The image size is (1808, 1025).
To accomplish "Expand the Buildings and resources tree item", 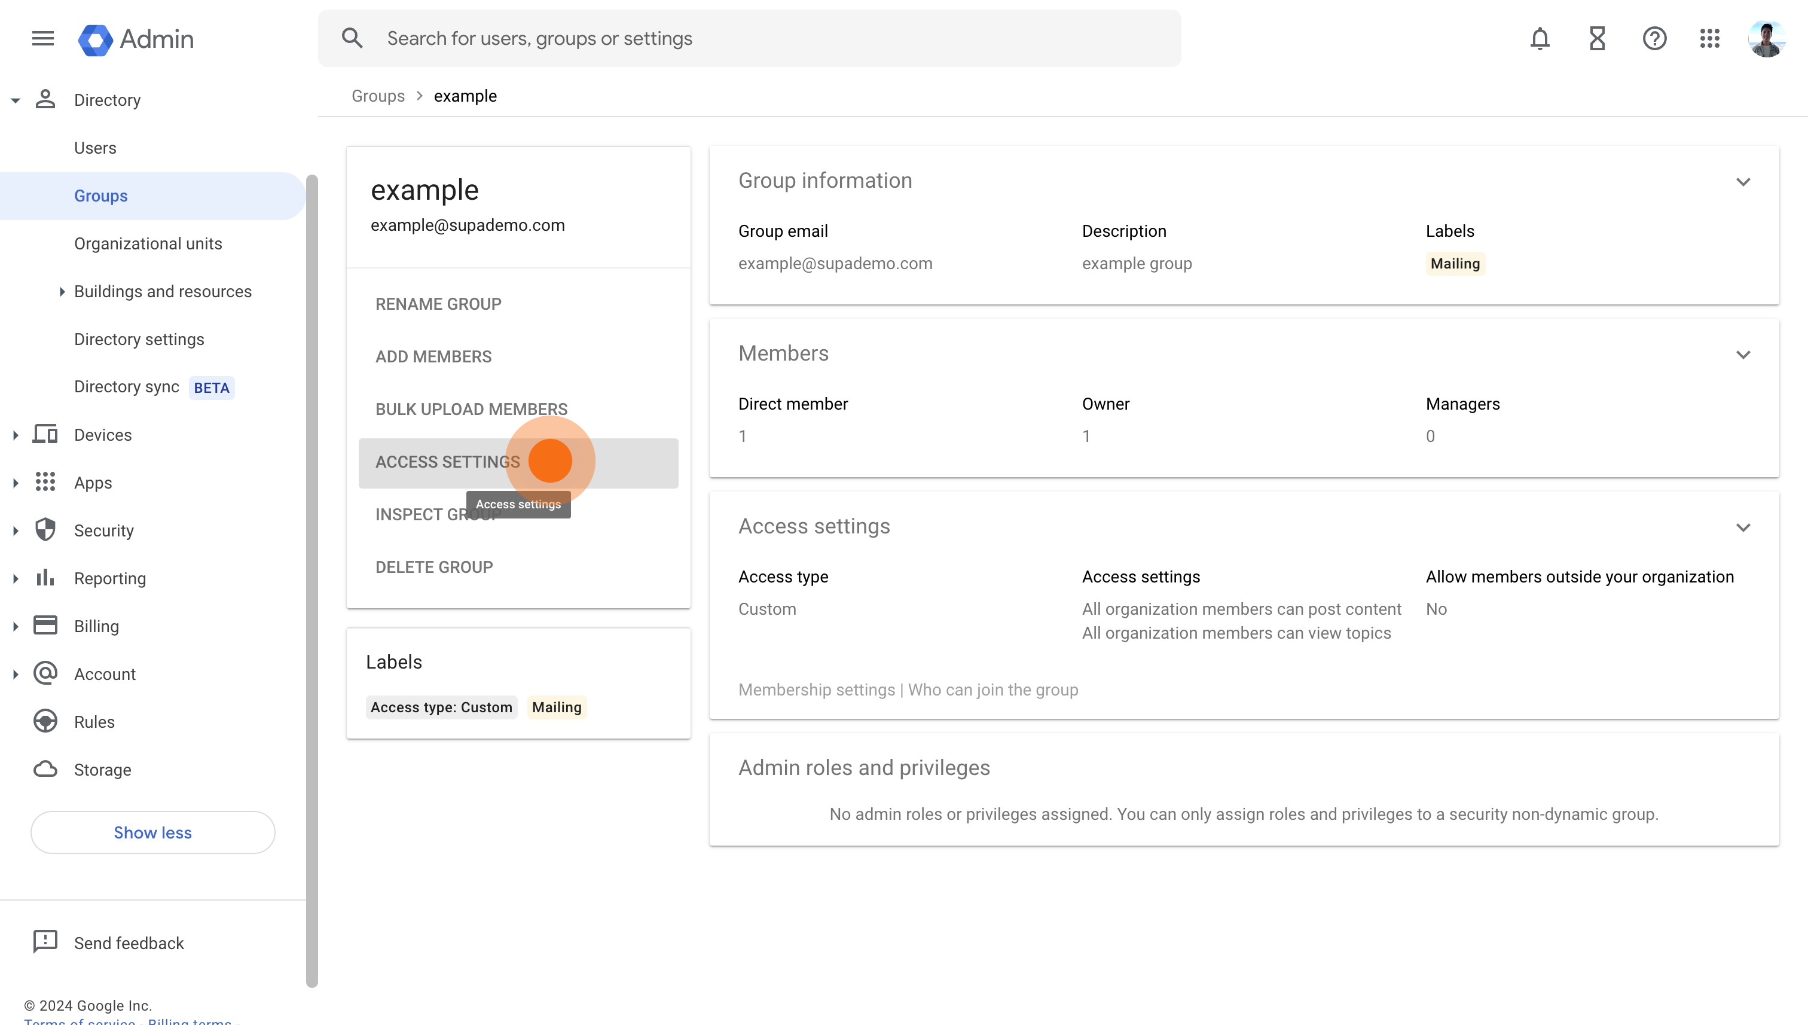I will coord(62,291).
